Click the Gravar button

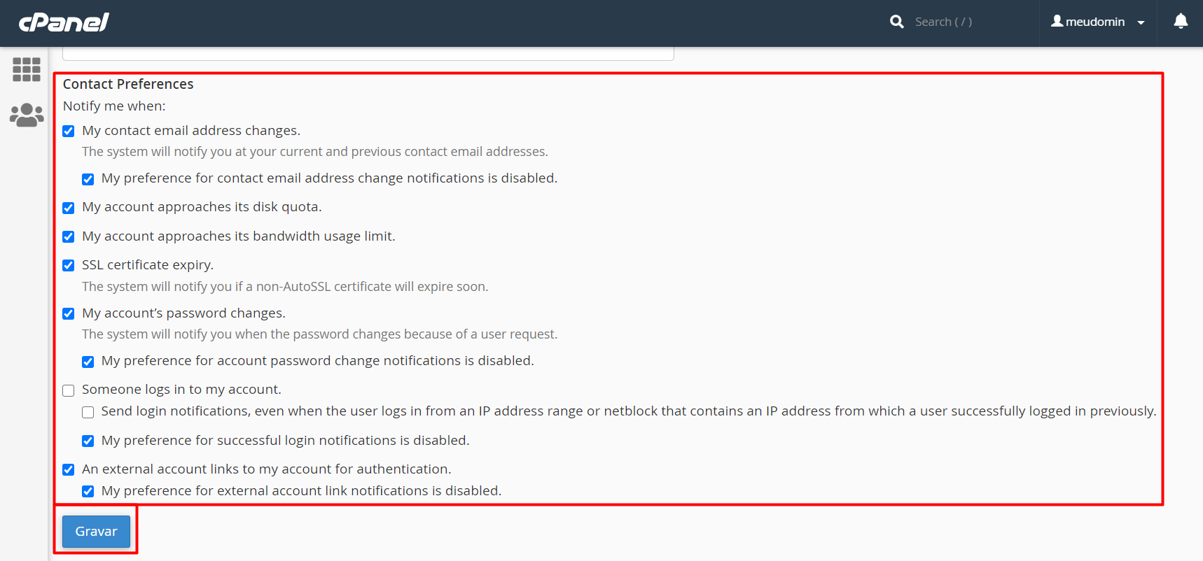click(x=96, y=532)
